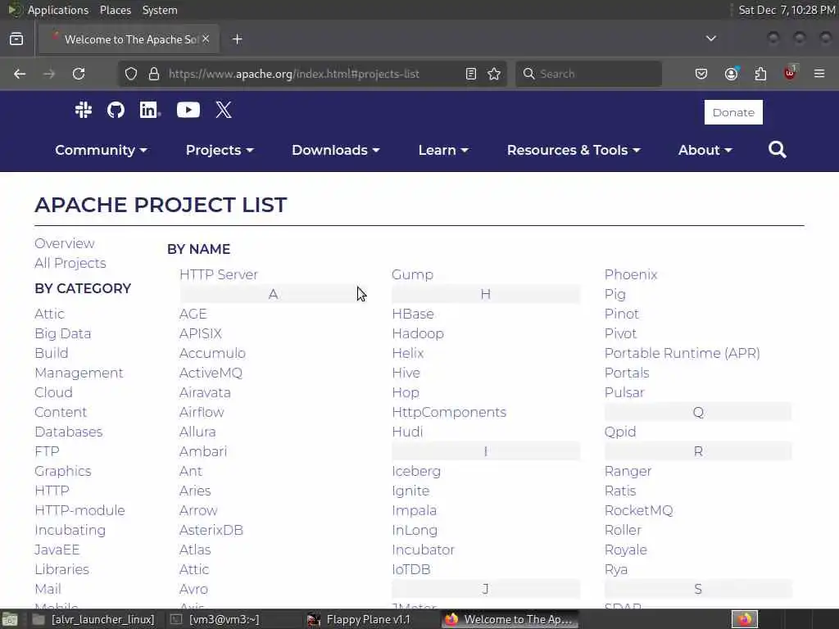Open the Iceberg project link
Viewport: 839px width, 629px height.
[416, 471]
